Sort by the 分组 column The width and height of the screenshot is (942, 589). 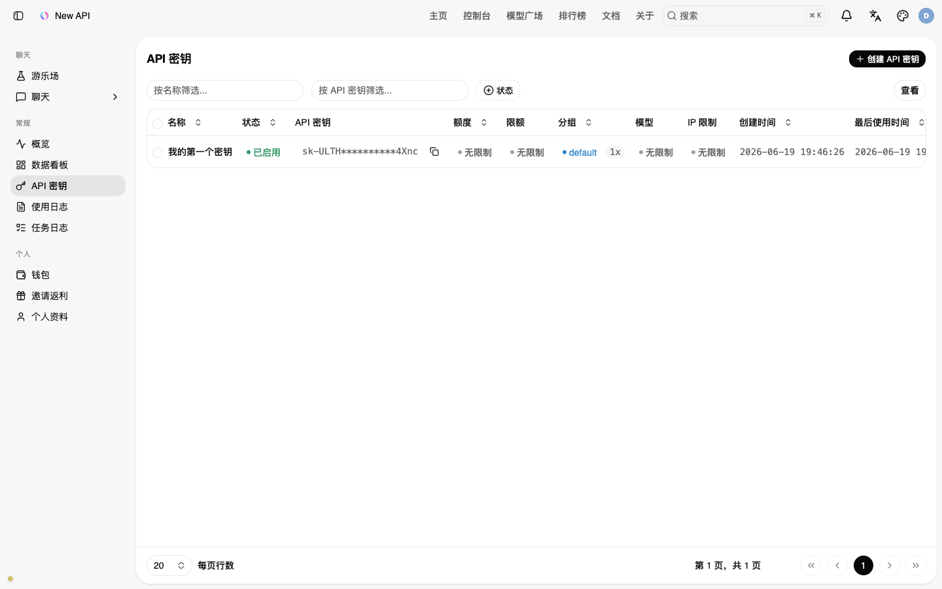pos(575,122)
